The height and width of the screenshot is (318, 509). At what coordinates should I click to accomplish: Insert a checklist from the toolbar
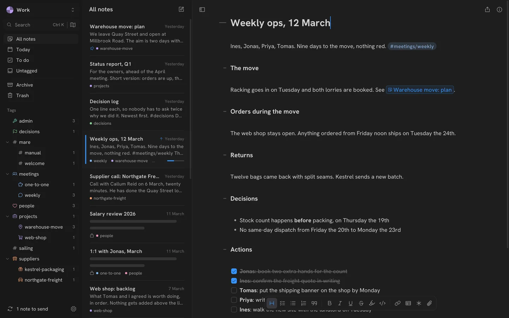click(x=282, y=303)
